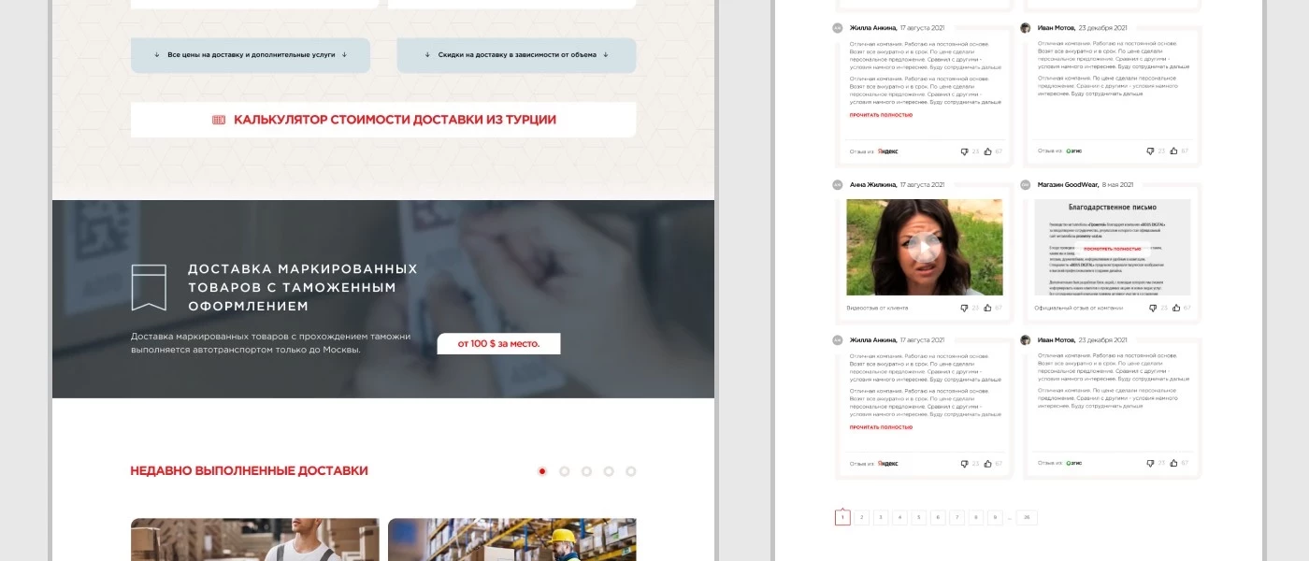Click the 'от 100 $ за место' button

(498, 344)
